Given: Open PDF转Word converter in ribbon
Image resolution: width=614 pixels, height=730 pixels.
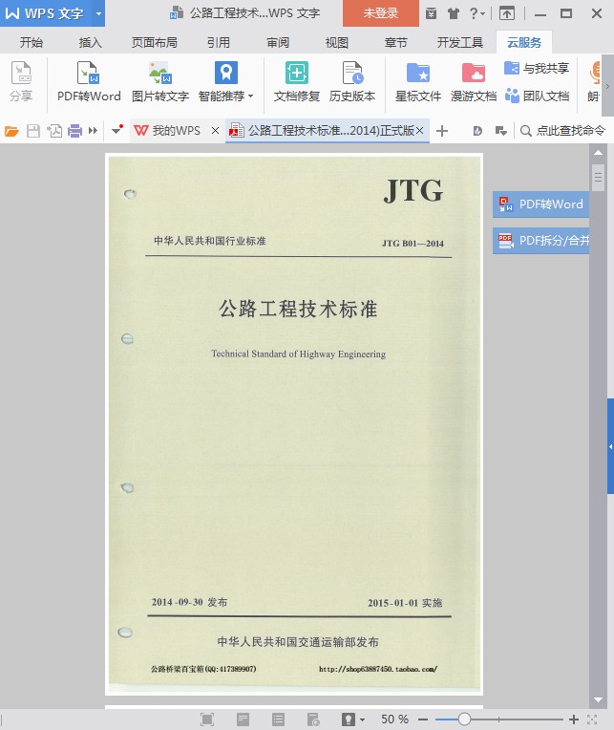Looking at the screenshot, I should click(89, 82).
